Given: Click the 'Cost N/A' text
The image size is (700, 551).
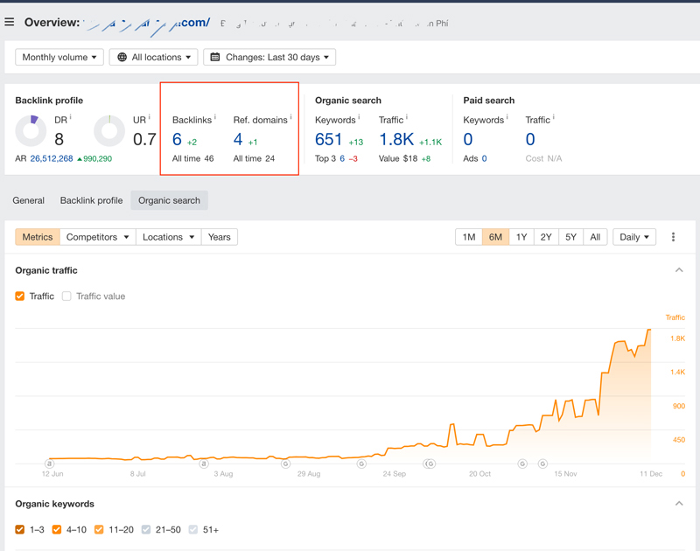Looking at the screenshot, I should coord(543,158).
